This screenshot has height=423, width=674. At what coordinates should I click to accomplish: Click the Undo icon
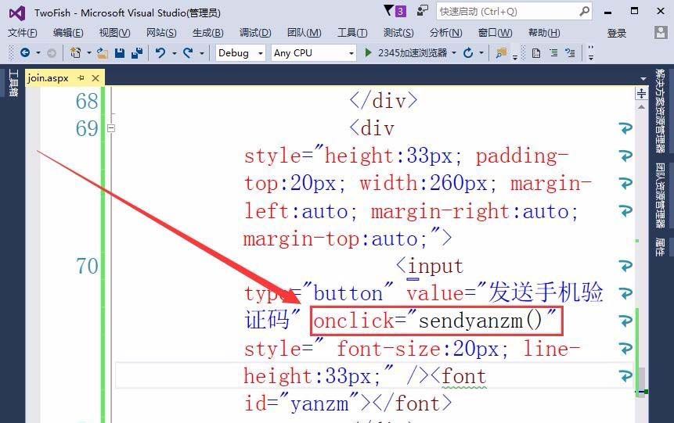point(160,53)
